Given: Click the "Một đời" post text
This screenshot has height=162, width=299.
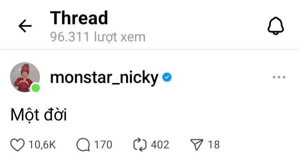Looking at the screenshot, I should click(39, 115).
